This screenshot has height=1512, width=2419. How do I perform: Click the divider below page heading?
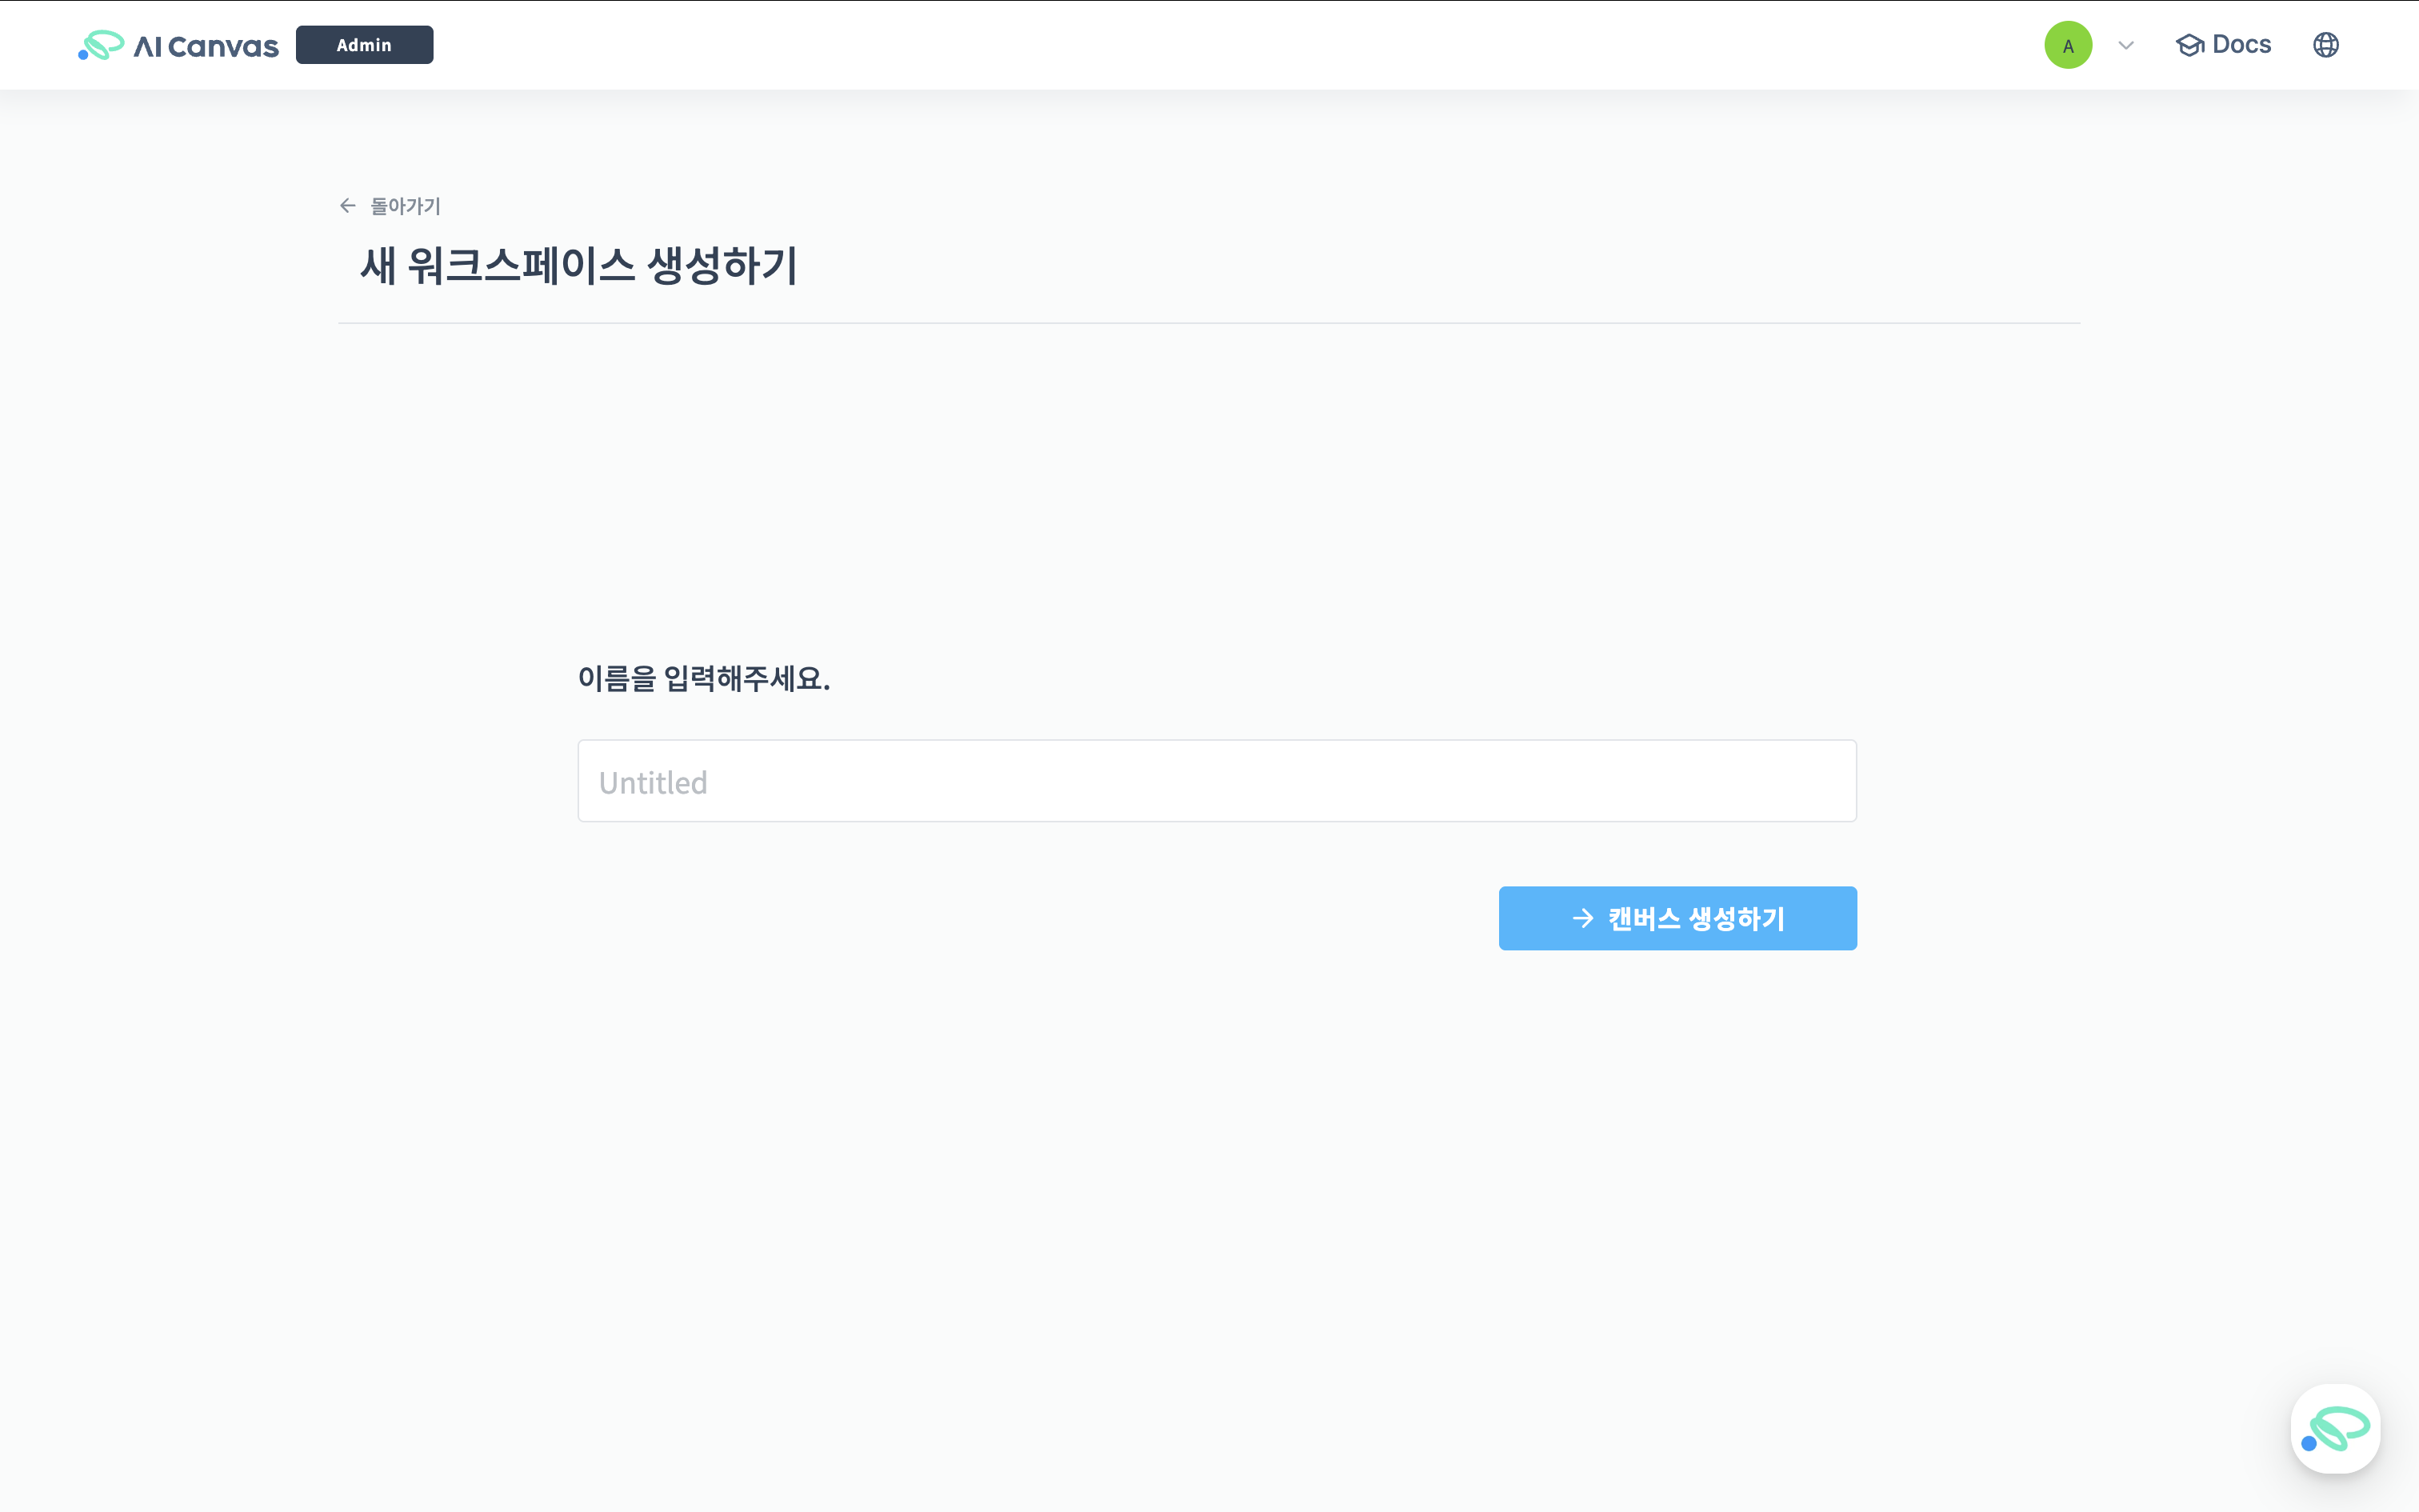click(1209, 323)
